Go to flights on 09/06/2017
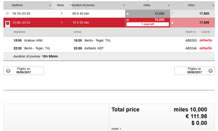Viewport: 218px width, 131px height. [x=23, y=71]
